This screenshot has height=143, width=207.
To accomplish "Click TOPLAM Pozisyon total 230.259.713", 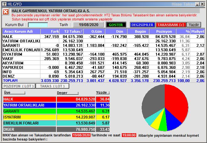I will pos(164,80).
